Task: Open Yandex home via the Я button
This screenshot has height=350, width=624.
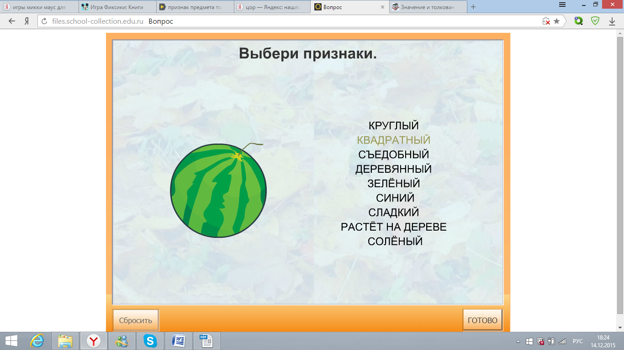Action: [27, 21]
